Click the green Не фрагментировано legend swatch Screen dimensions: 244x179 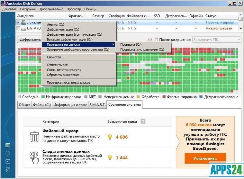pyautogui.click(x=43, y=97)
